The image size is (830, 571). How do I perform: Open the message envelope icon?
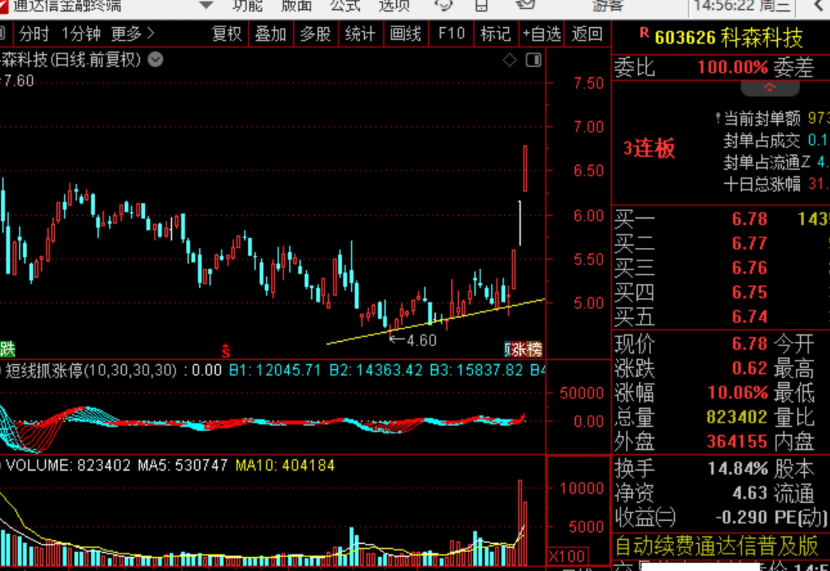click(x=524, y=5)
